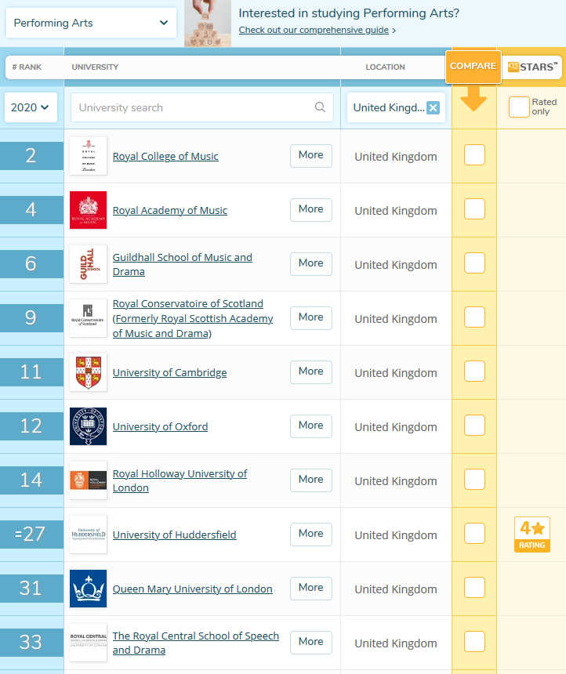
Task: Click the Performing Arts guide thumbnail image
Action: [x=208, y=24]
